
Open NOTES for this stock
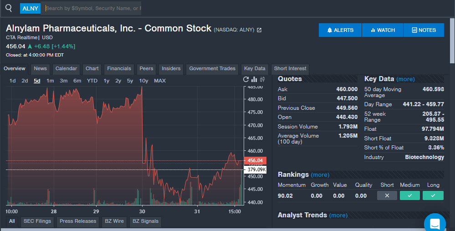coord(424,30)
